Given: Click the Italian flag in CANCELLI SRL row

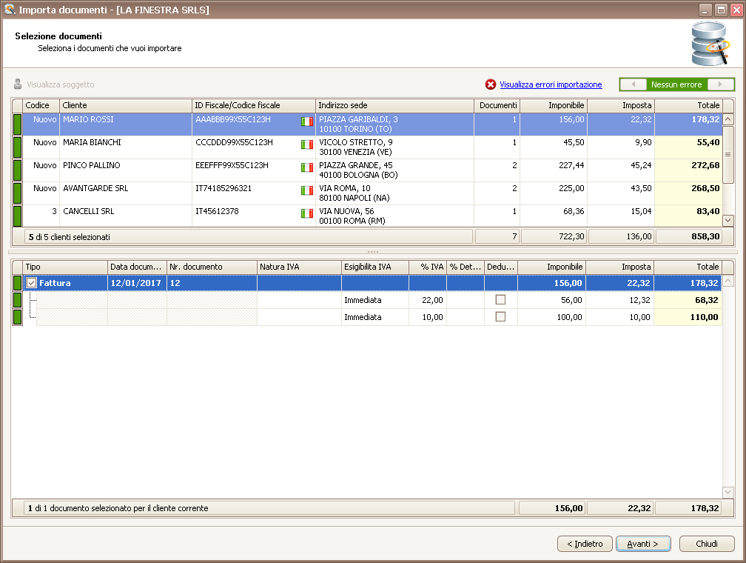Looking at the screenshot, I should click(307, 213).
